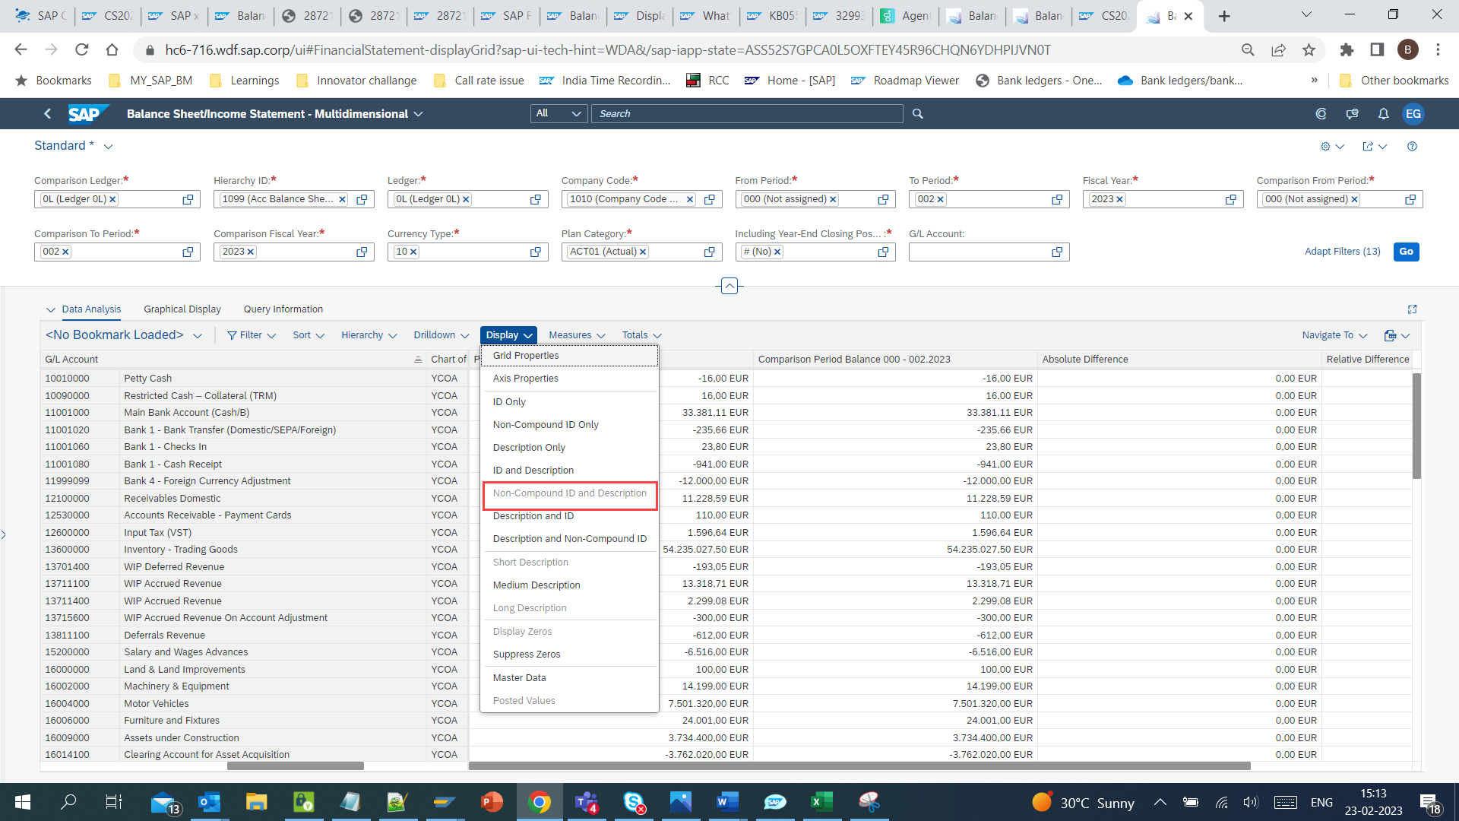Click the help question mark icon
The height and width of the screenshot is (821, 1459).
point(1412,147)
